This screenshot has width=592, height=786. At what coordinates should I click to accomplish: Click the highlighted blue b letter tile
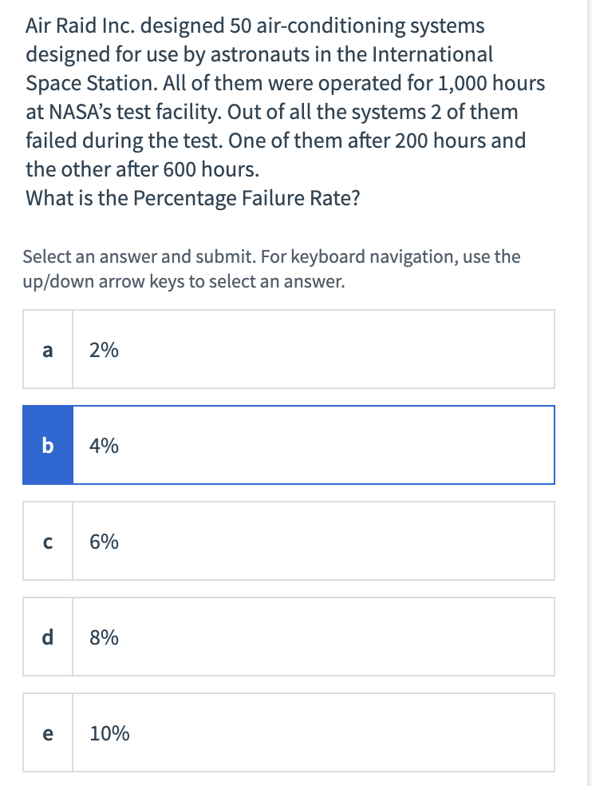48,445
